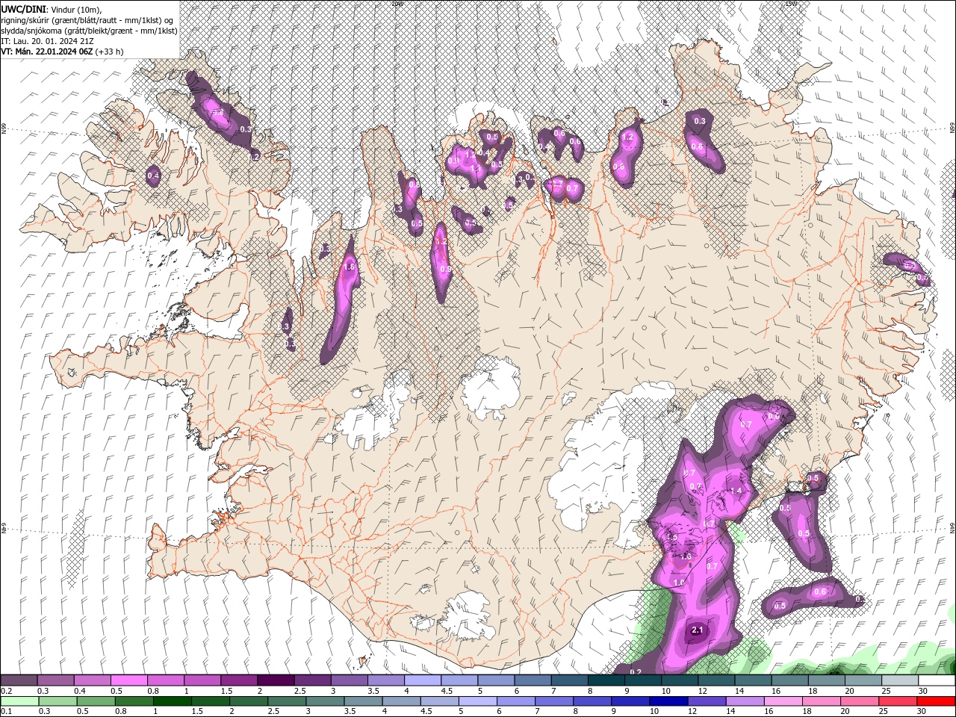Click the "0.2" legend value label

tap(7, 692)
